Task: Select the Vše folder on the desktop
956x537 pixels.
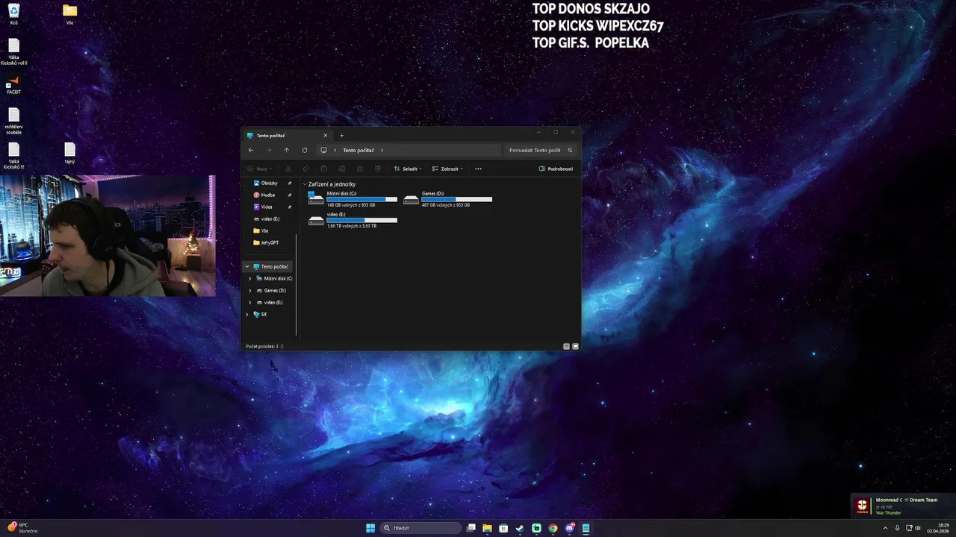Action: (x=69, y=14)
